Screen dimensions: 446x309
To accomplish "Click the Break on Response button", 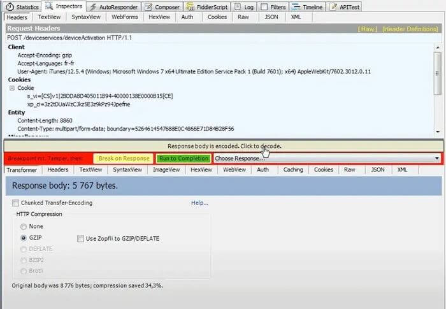I will (124, 158).
